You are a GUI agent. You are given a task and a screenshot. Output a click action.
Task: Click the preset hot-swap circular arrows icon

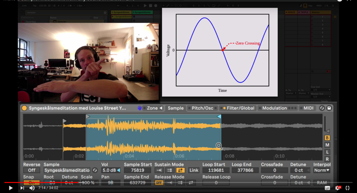(x=322, y=108)
